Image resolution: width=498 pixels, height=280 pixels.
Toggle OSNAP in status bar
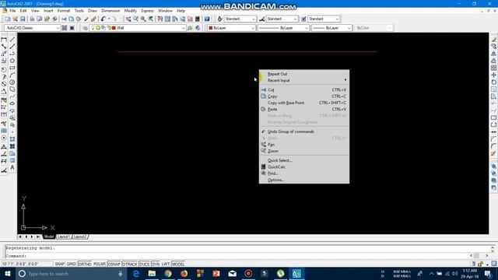point(114,264)
